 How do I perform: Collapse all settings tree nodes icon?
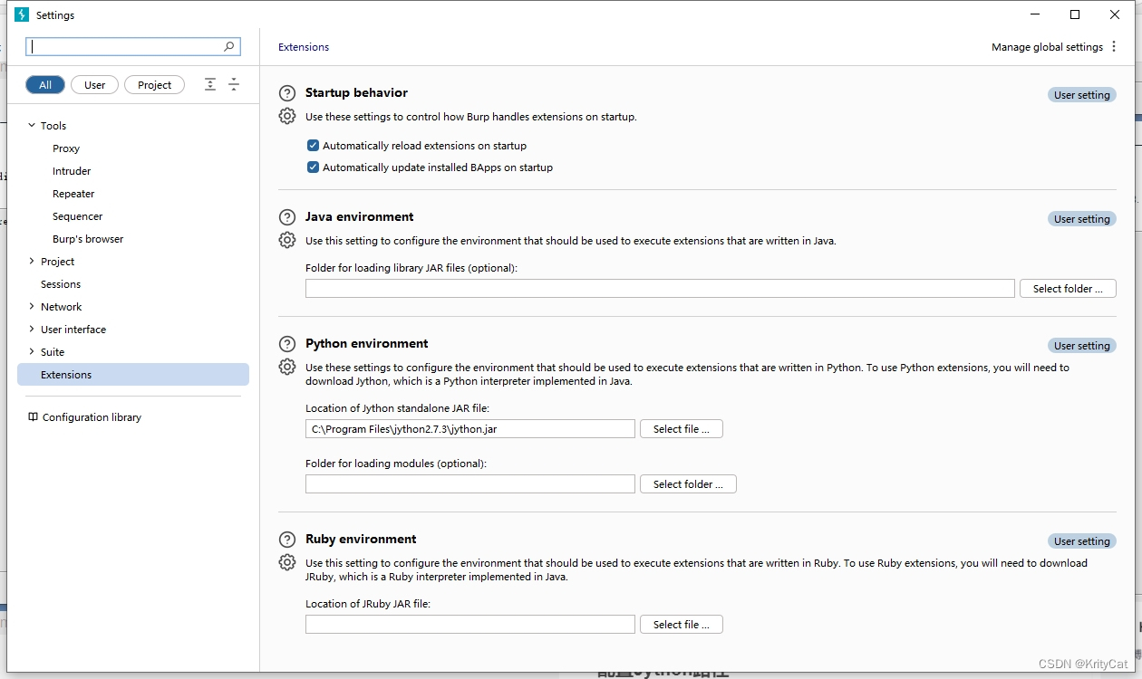[234, 84]
